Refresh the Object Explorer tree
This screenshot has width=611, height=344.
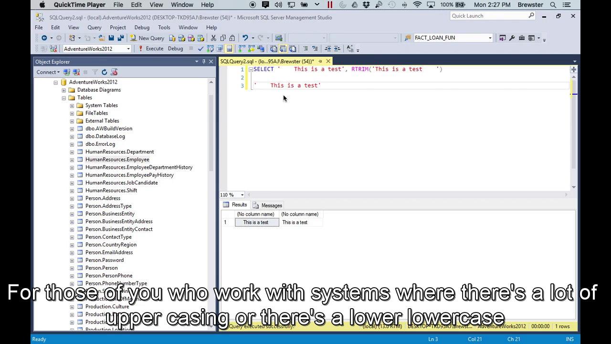pos(104,72)
